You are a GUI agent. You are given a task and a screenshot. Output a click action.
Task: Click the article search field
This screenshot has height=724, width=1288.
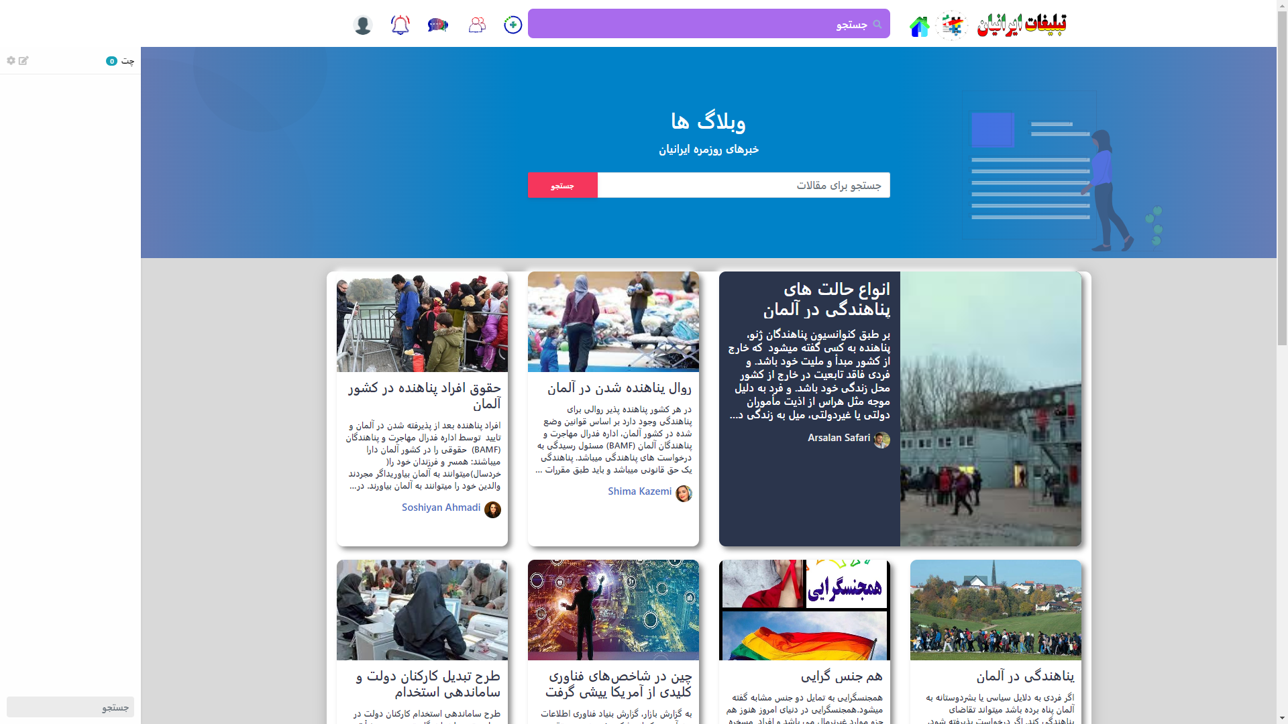[x=743, y=185]
